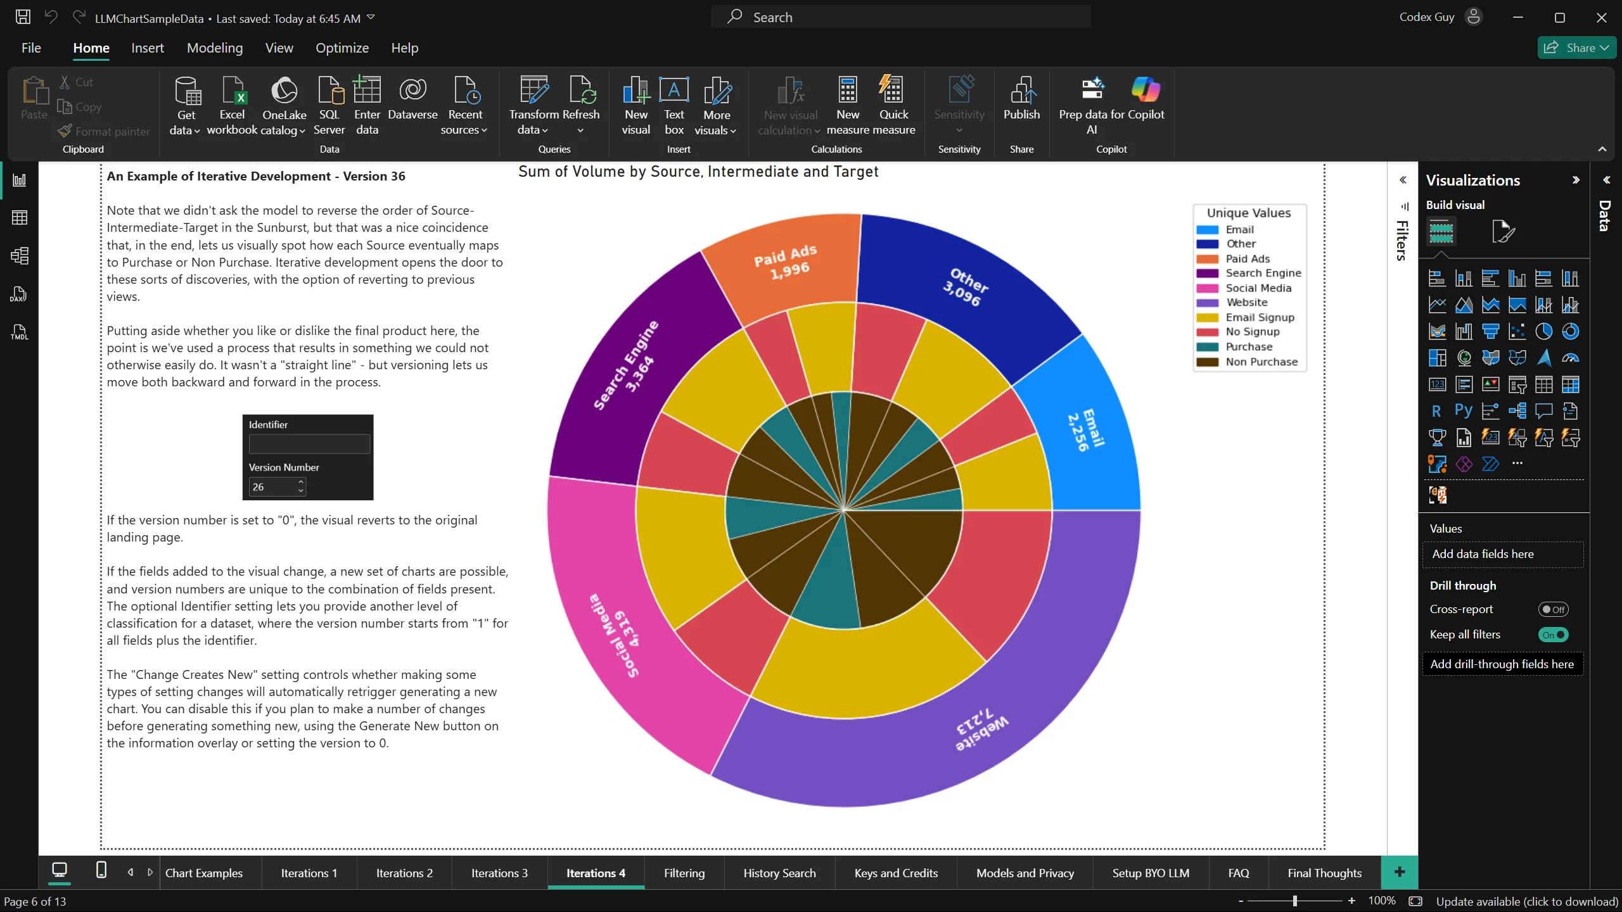Image resolution: width=1622 pixels, height=912 pixels.
Task: Open the Last saved file dropdown chevron
Action: click(371, 18)
